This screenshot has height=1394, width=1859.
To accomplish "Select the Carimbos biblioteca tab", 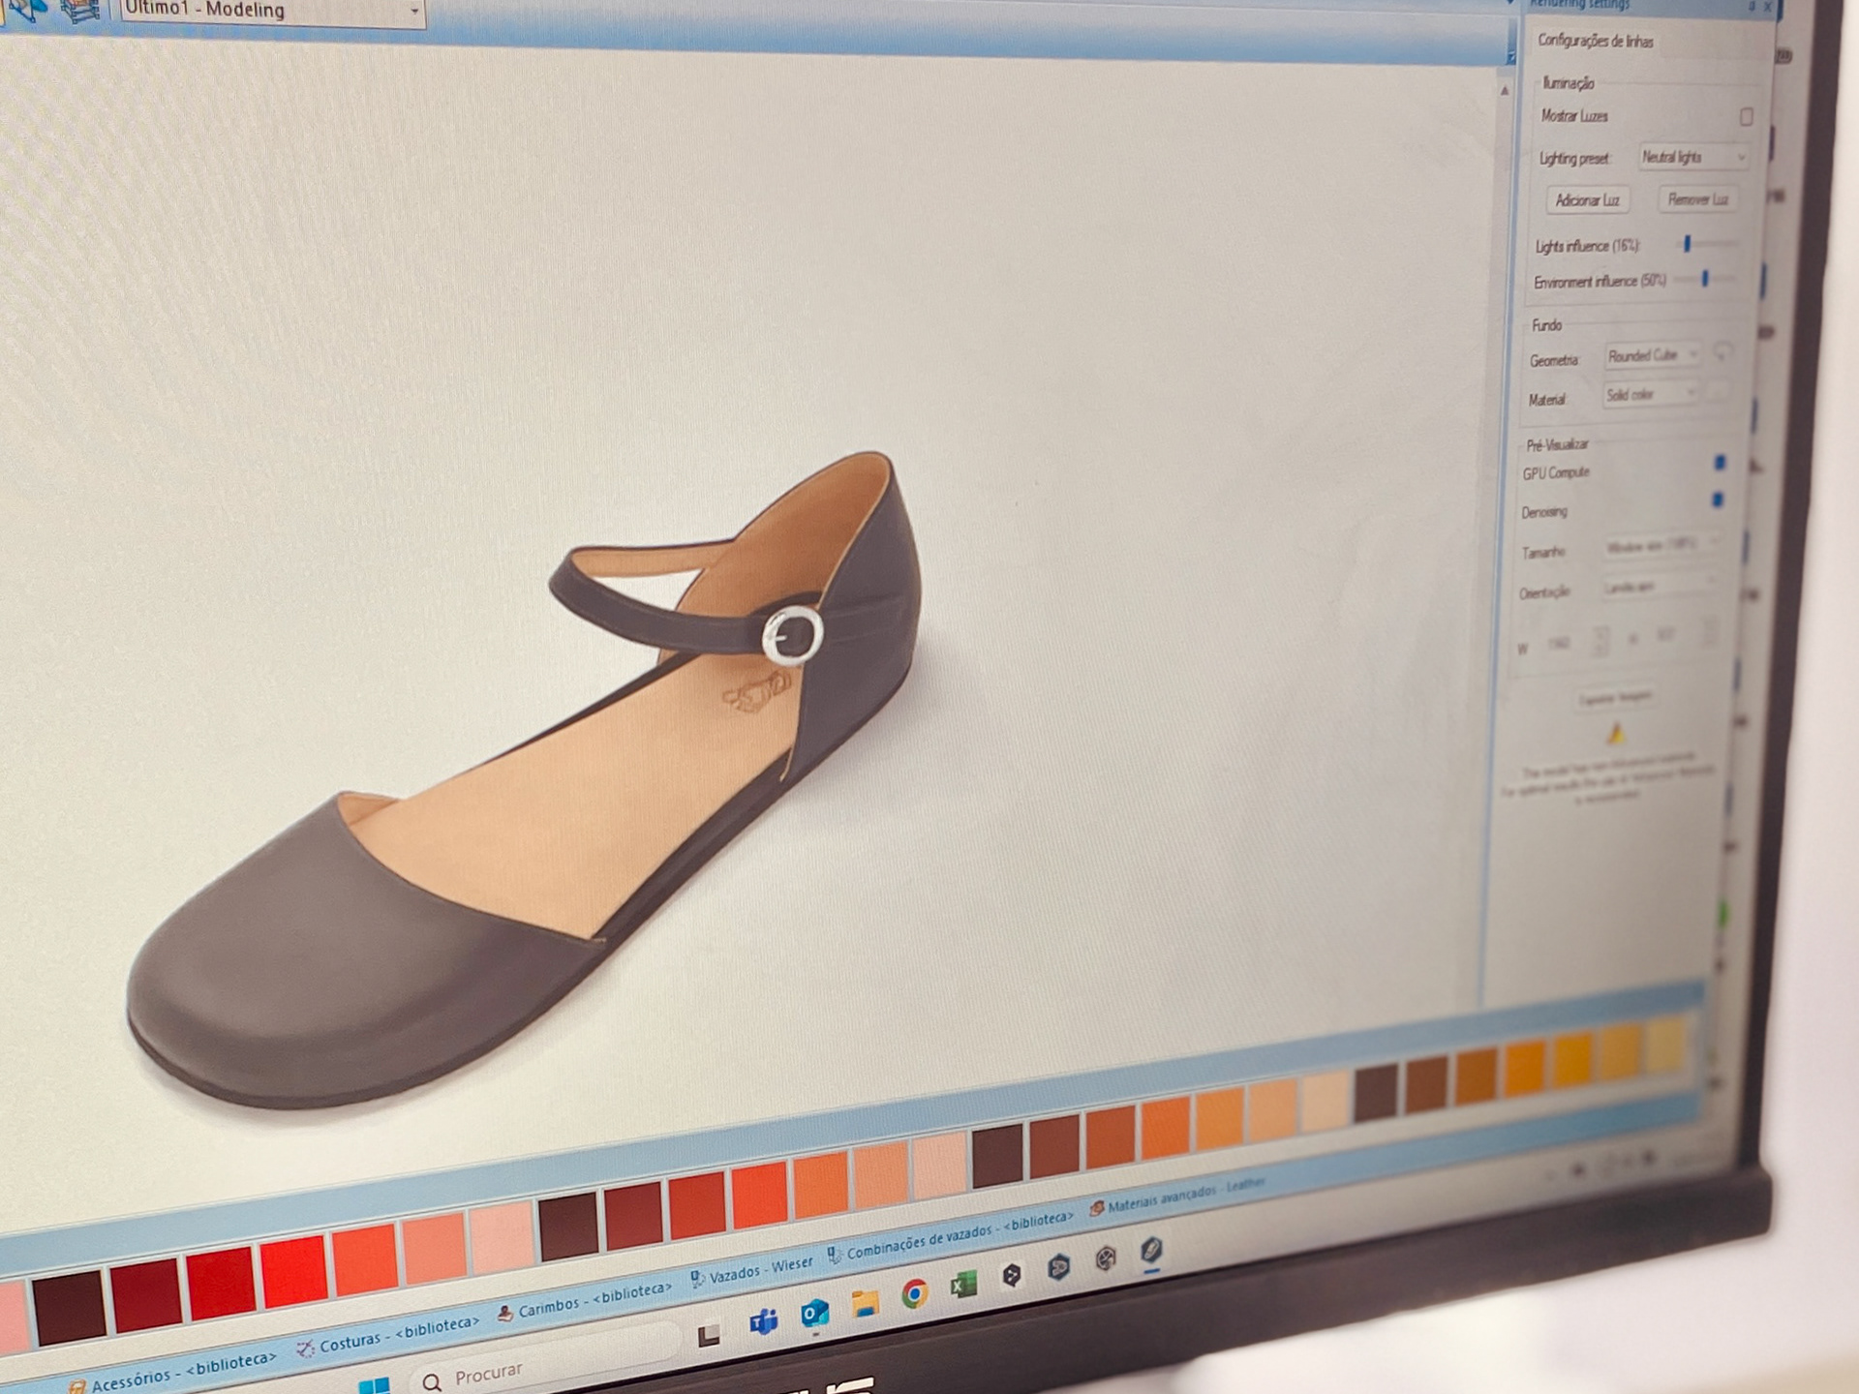I will pos(585,1301).
